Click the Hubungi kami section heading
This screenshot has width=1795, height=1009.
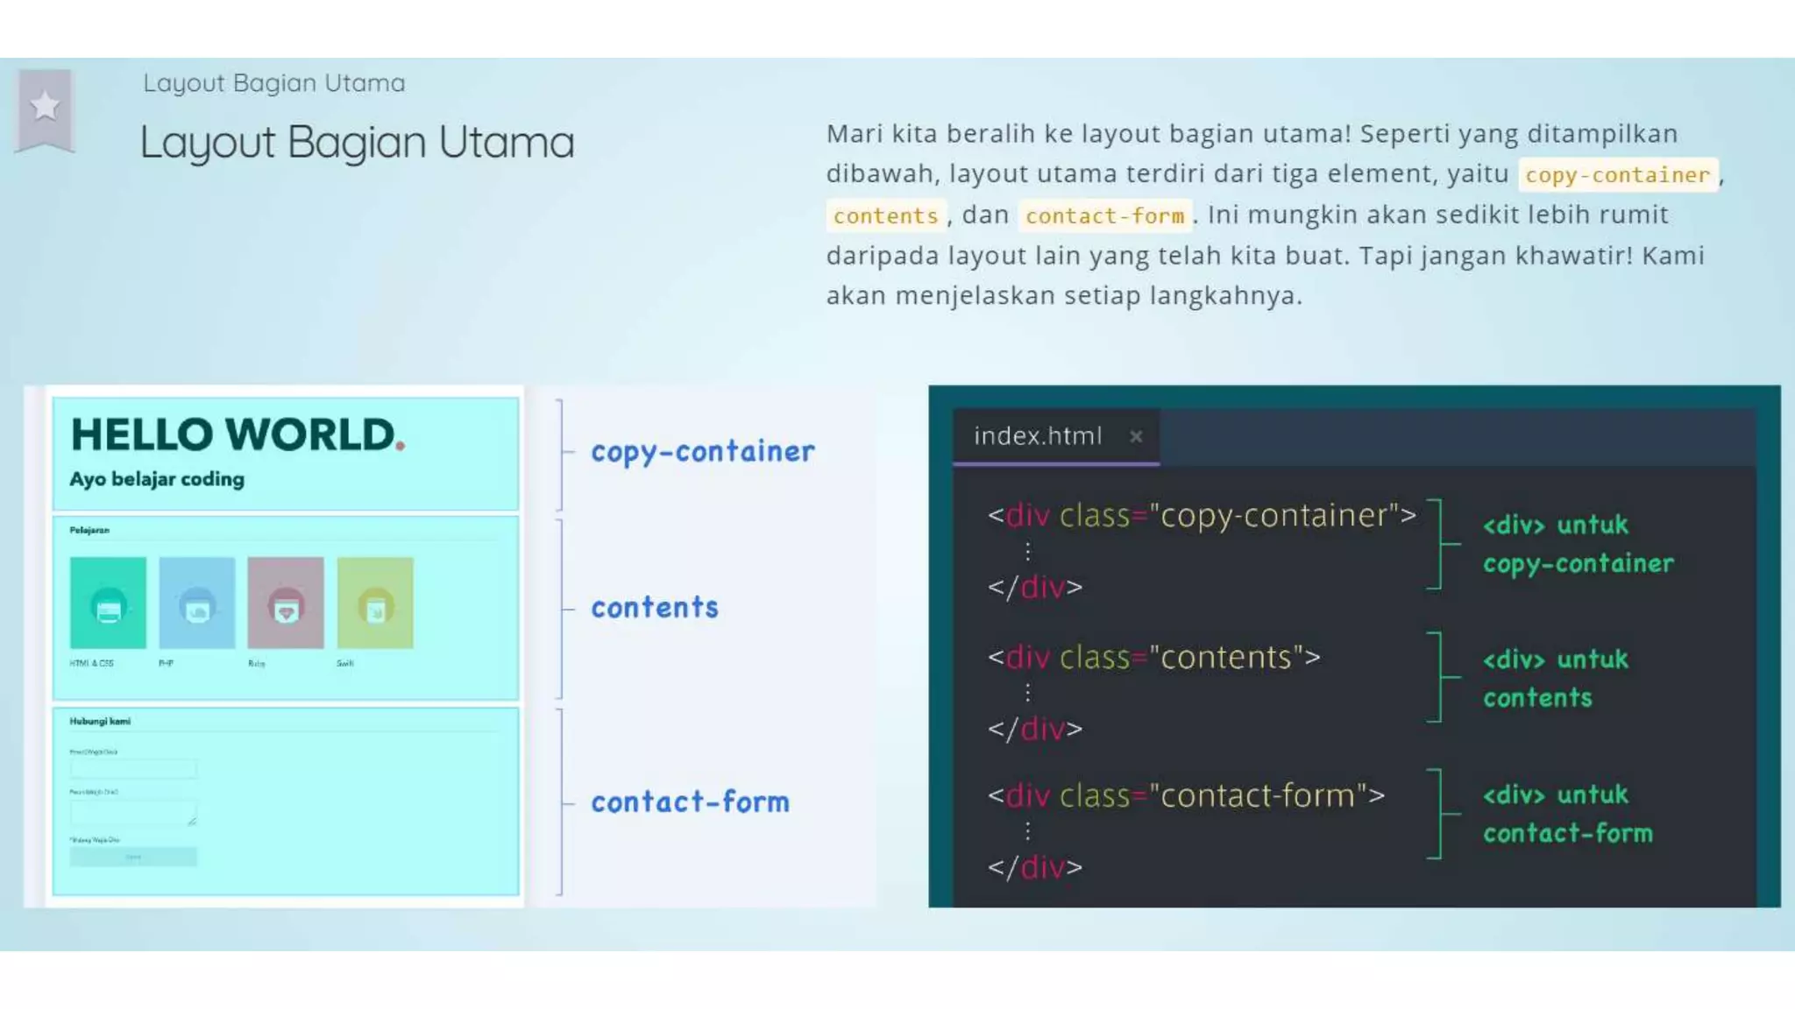pyautogui.click(x=100, y=722)
